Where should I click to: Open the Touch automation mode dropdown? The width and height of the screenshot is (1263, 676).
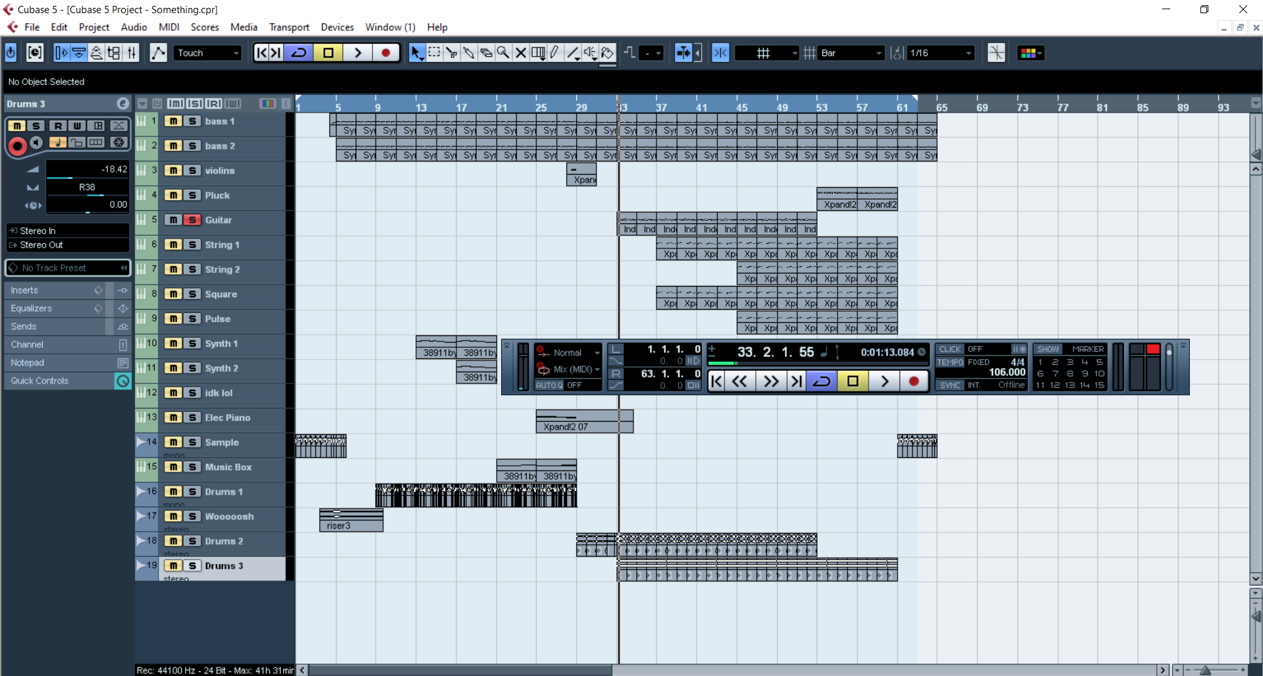point(208,53)
